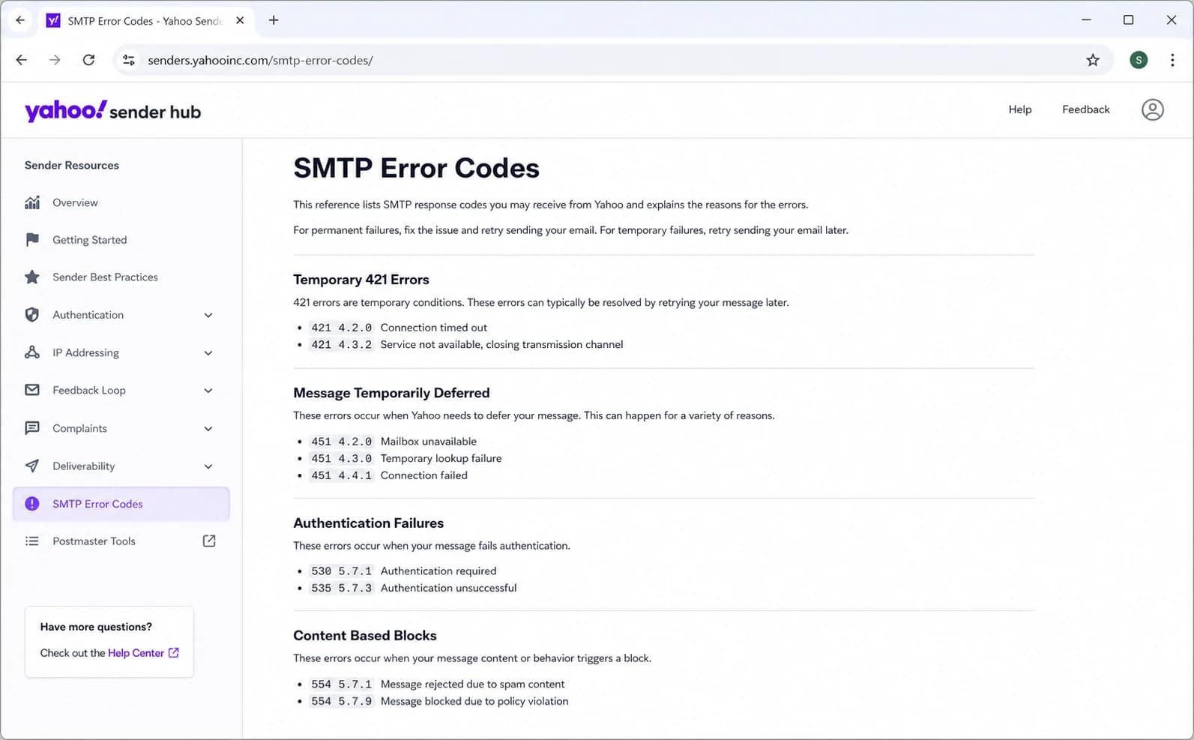Go forward in browser history
Viewport: 1194px width, 740px height.
[55, 60]
